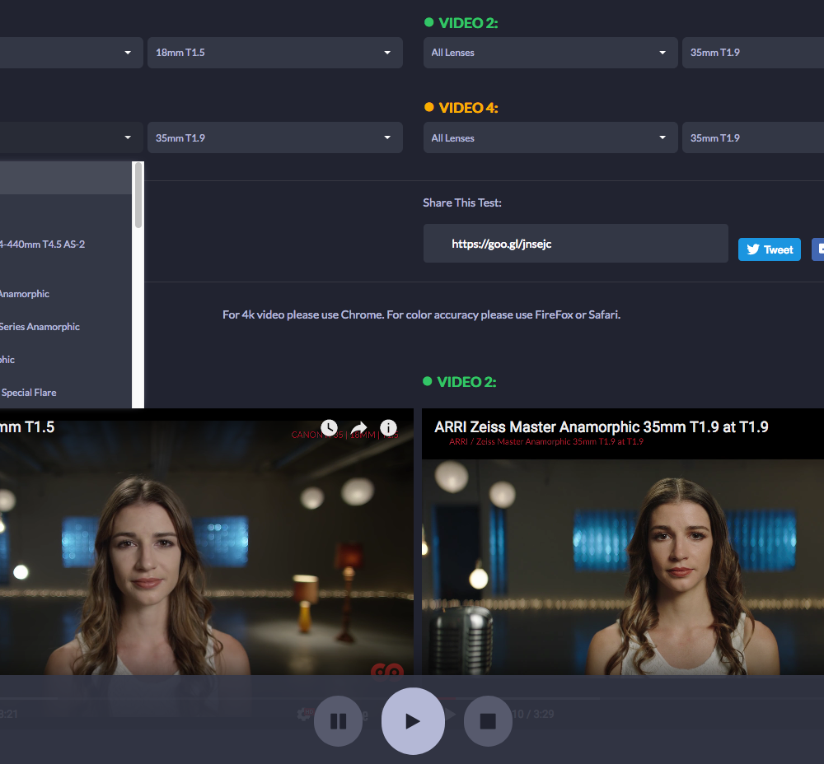This screenshot has height=764, width=824.
Task: Click the Watch Later clock icon
Action: [329, 427]
